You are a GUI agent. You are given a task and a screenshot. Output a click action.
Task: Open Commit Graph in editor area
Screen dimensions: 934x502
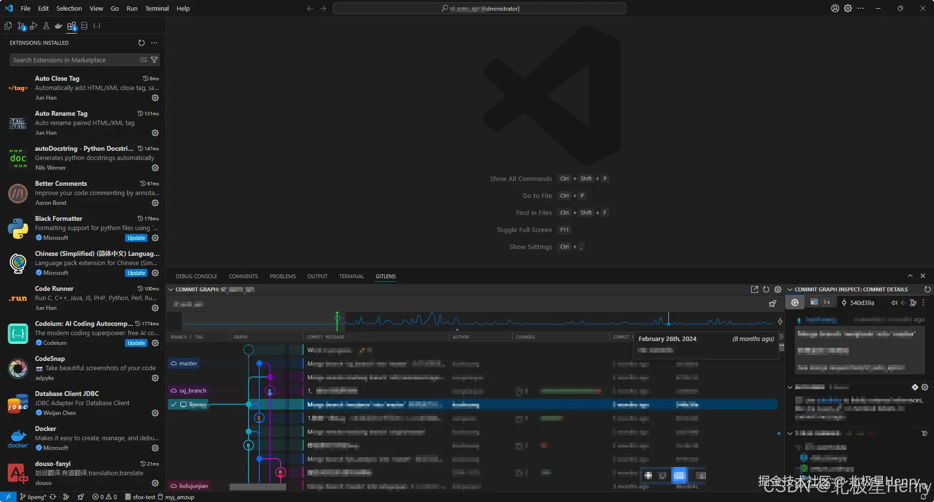pyautogui.click(x=754, y=289)
